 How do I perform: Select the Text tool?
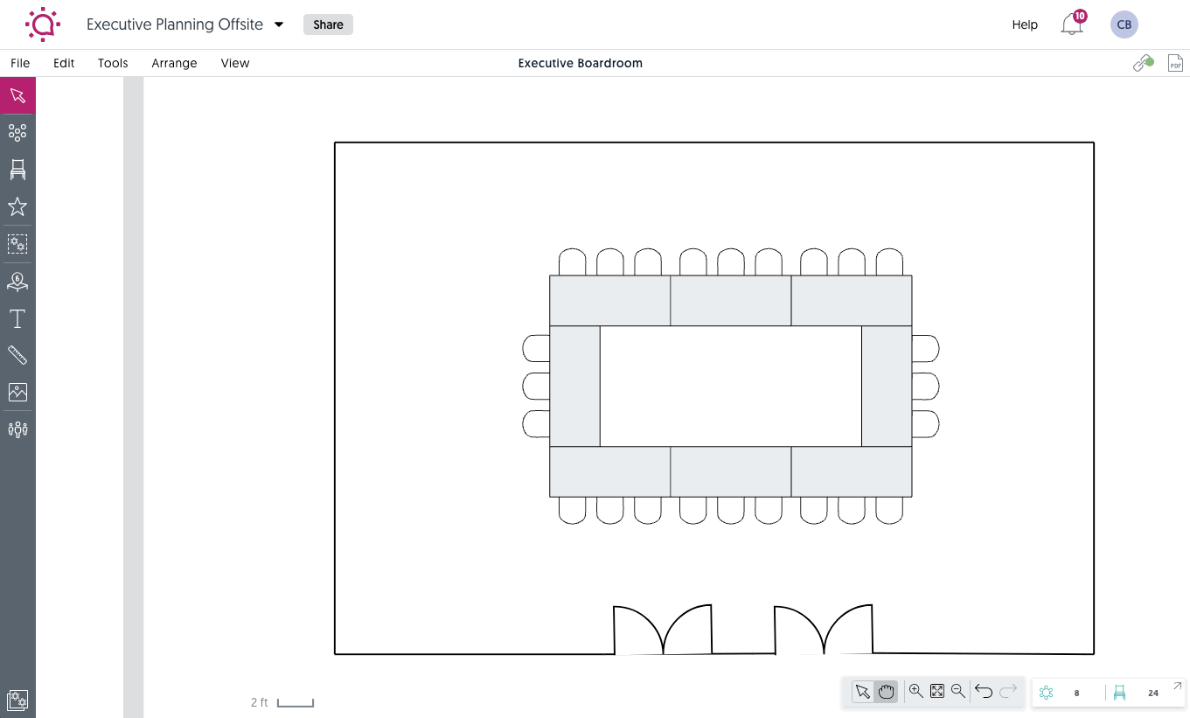(17, 318)
